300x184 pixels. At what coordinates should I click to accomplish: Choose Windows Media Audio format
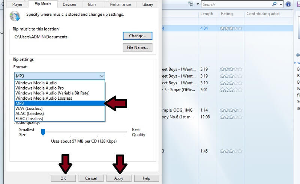pos(60,83)
